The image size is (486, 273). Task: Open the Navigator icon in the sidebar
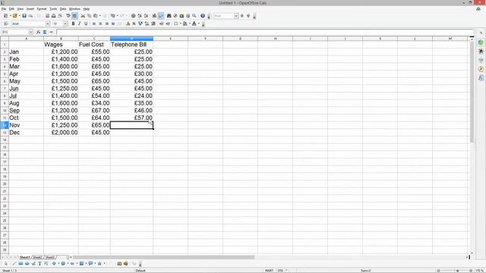point(481,69)
